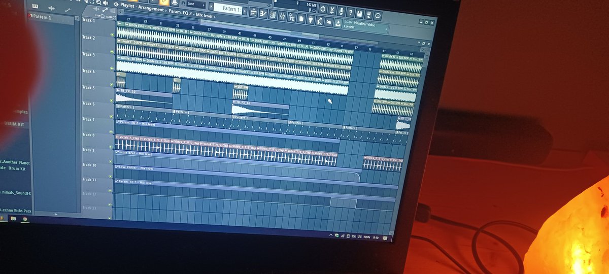Open the speech bubble chat icon
Image resolution: width=609 pixels, height=274 pixels.
tap(377, 16)
